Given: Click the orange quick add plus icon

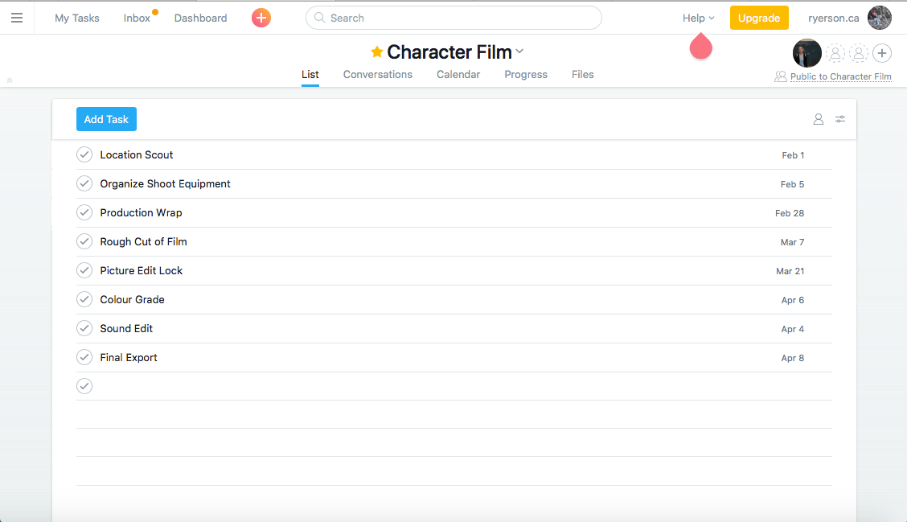Looking at the screenshot, I should point(261,18).
